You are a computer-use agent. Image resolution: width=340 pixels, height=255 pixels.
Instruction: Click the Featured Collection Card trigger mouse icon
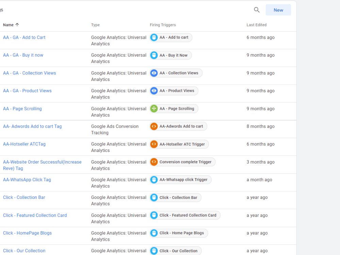point(154,215)
